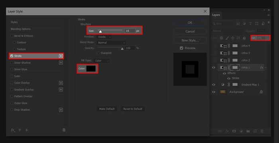Image resolution: width=279 pixels, height=143 pixels.
Task: Click the Reset to Default button
Action: pos(133,109)
